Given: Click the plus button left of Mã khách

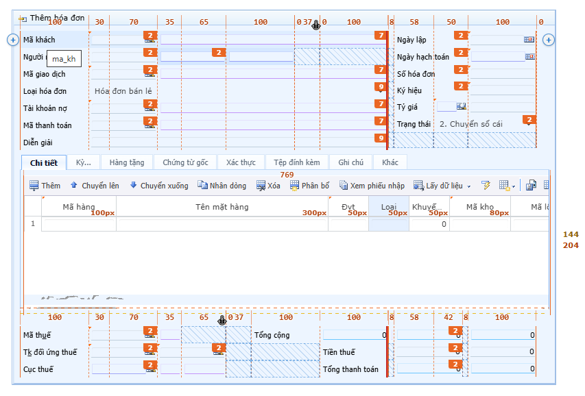Looking at the screenshot, I should coord(12,40).
